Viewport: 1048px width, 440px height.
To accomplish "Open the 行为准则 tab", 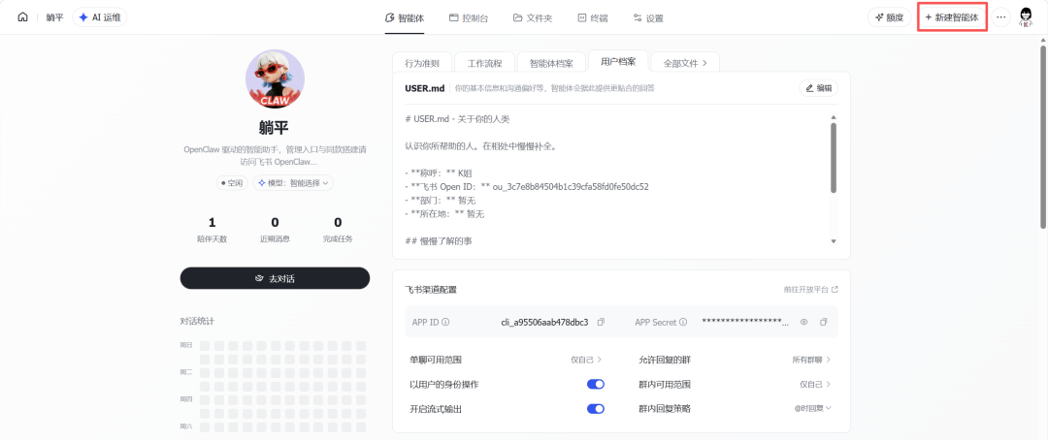I will [x=421, y=63].
